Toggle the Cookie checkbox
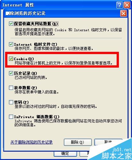132x160 pixels. coord(11,59)
